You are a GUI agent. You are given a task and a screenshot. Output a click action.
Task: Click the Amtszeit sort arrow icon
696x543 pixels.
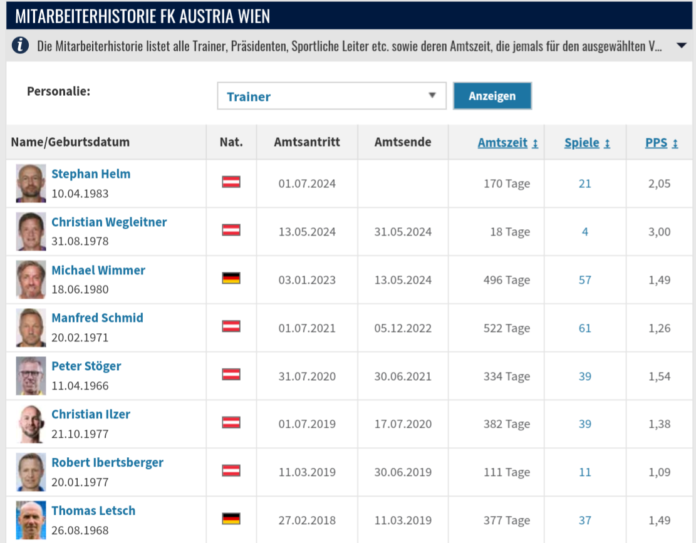pos(535,144)
